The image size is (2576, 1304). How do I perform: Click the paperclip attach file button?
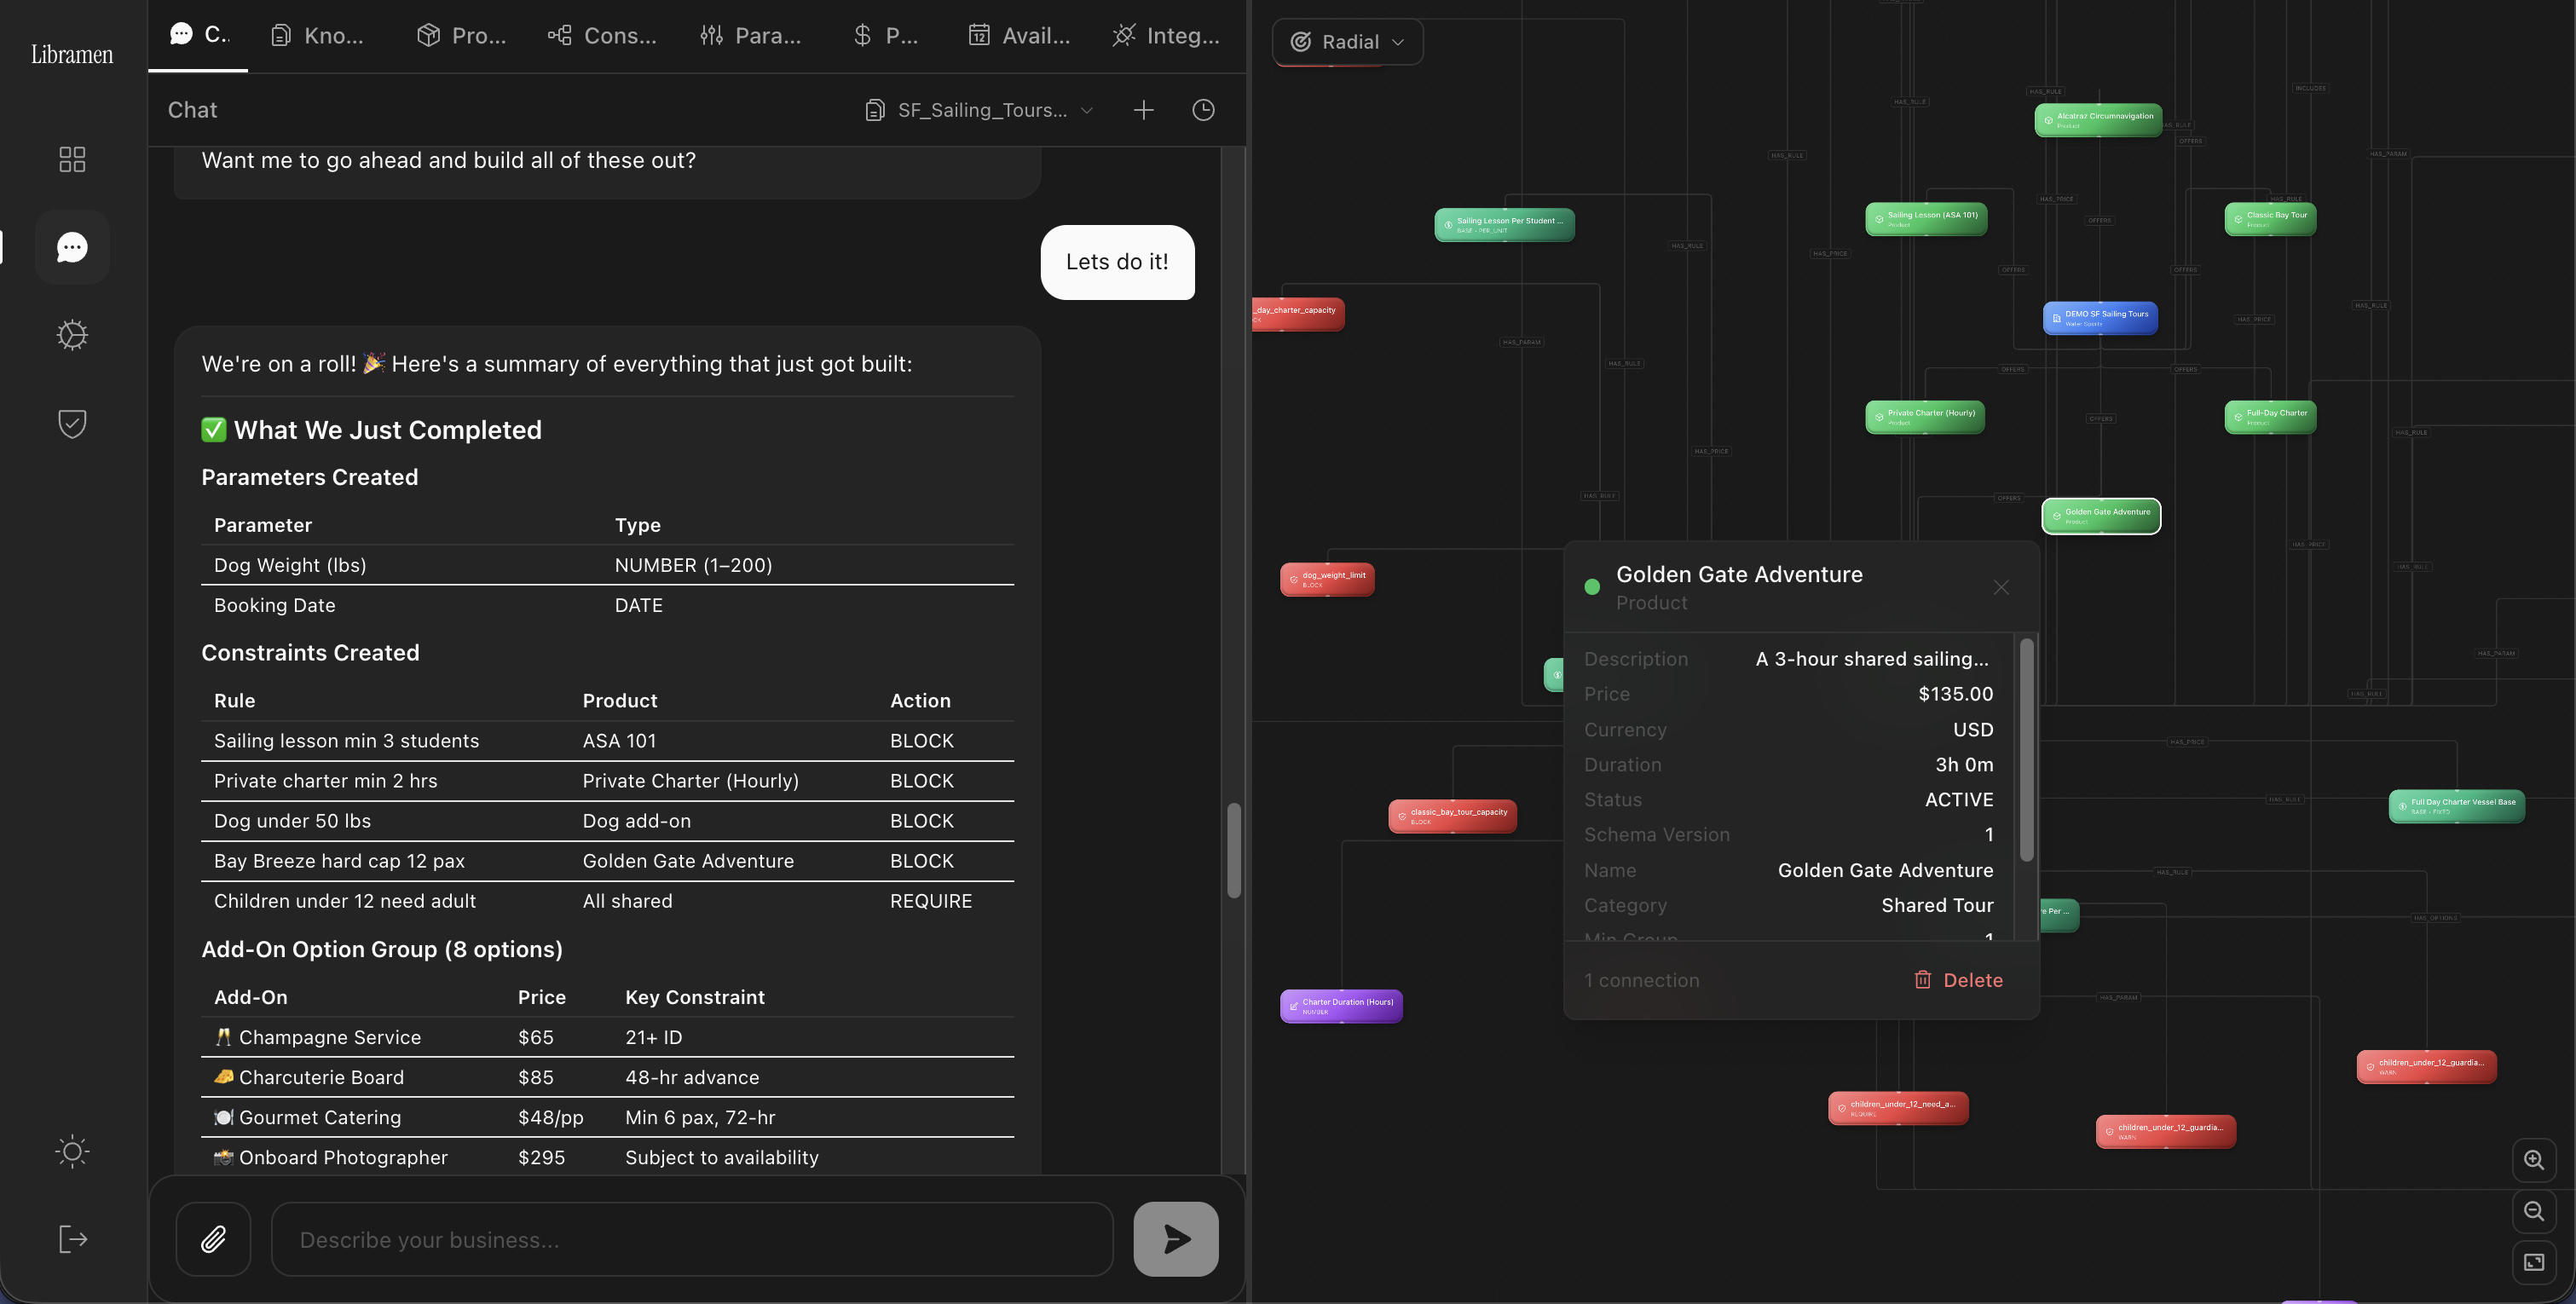click(x=213, y=1239)
